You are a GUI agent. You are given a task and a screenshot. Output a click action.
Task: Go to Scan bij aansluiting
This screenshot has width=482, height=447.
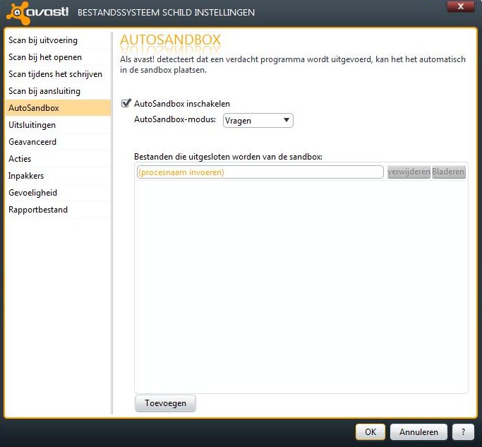(58, 91)
